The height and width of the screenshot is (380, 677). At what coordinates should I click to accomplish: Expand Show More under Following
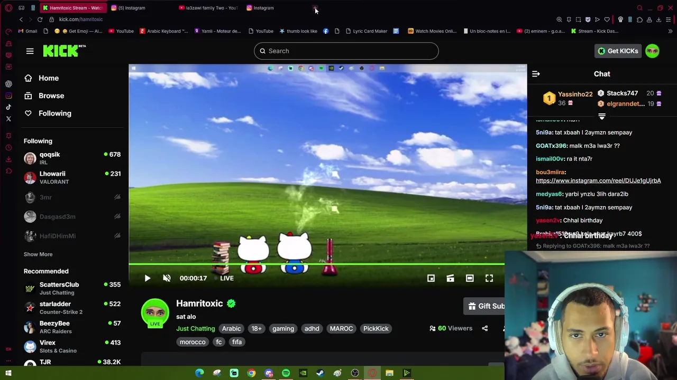(x=38, y=254)
